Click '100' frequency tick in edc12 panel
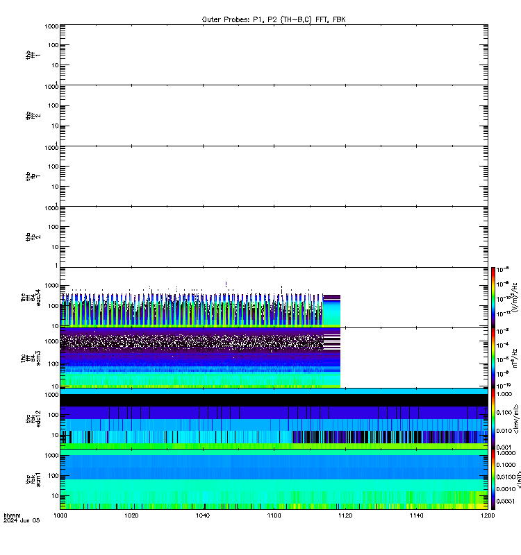Image resolution: width=521 pixels, height=555 pixels. [x=53, y=415]
